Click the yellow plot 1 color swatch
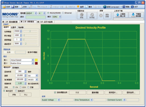Image resolution: width=146 pixels, height=107 pixels. [x=36, y=60]
